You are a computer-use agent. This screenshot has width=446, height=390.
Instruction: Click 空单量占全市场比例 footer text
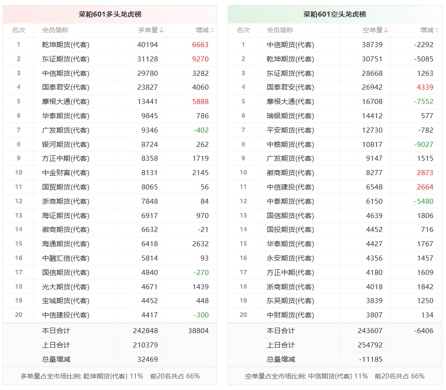click(335, 376)
